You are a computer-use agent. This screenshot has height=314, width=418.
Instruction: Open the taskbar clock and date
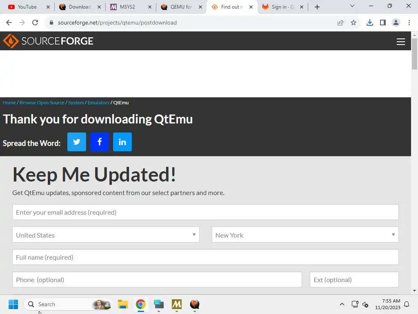coord(388,304)
